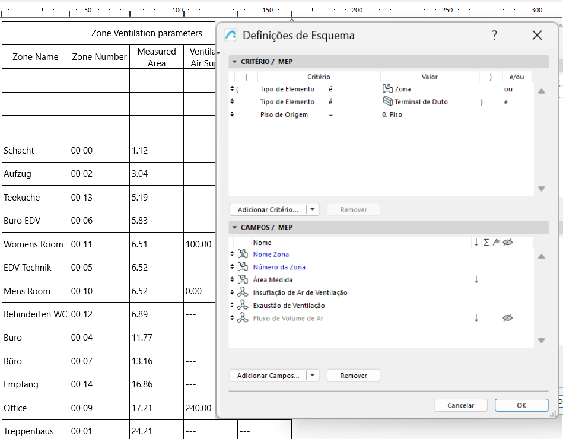This screenshot has height=439, width=563.
Task: Select the Exaustão de Ventilação field
Action: click(289, 306)
